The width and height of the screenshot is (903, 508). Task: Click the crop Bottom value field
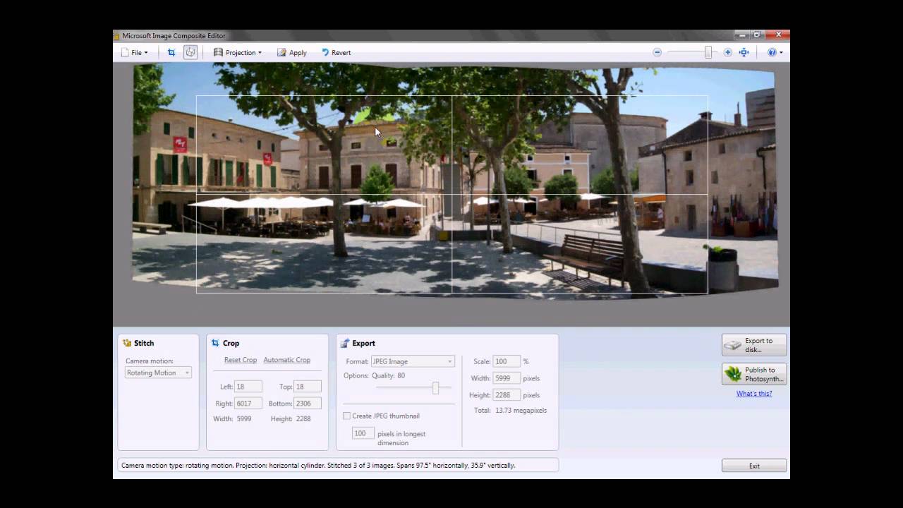[308, 403]
